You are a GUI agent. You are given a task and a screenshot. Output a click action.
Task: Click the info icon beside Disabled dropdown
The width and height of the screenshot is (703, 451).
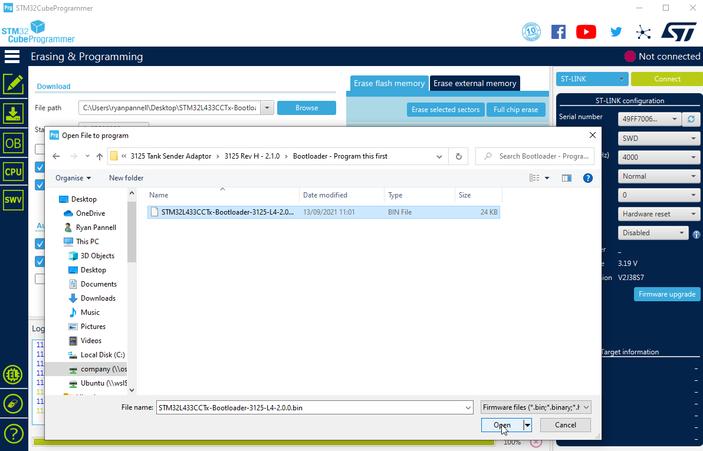click(697, 234)
